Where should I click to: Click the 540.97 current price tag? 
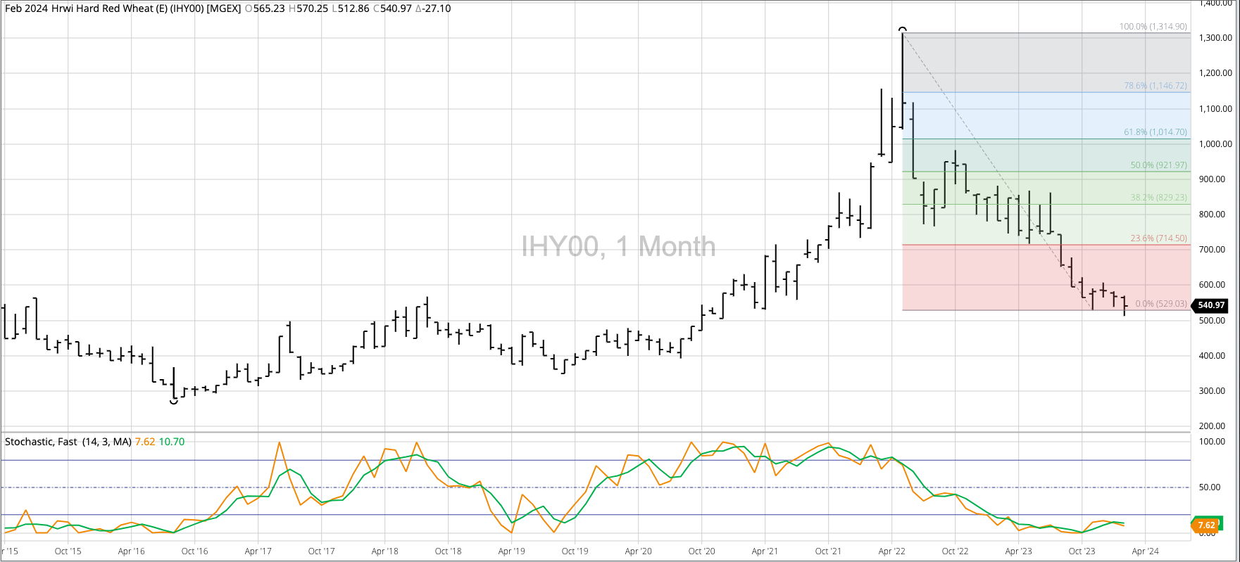click(x=1211, y=305)
